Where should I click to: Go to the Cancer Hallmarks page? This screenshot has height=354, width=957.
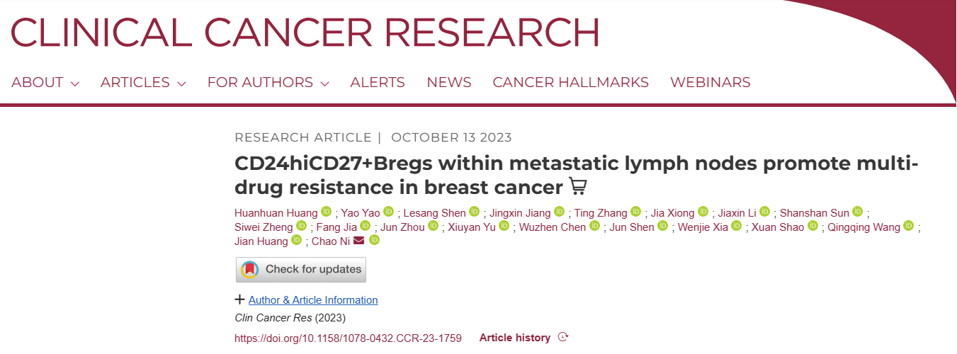pyautogui.click(x=570, y=83)
